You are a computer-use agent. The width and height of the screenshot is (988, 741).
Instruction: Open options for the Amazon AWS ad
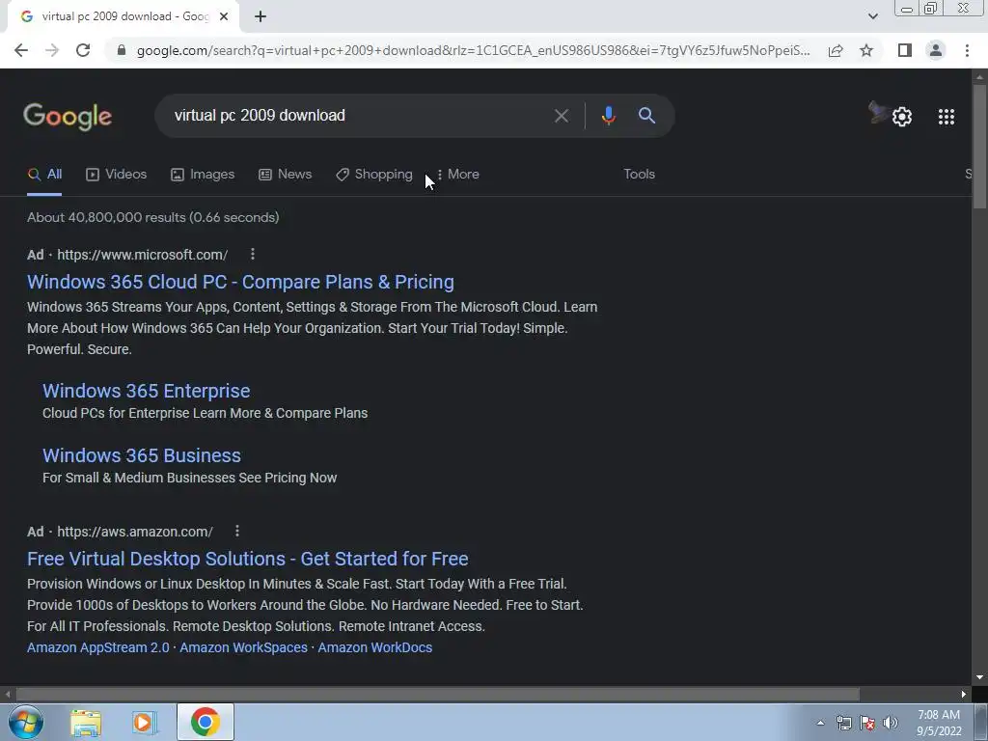click(x=237, y=532)
